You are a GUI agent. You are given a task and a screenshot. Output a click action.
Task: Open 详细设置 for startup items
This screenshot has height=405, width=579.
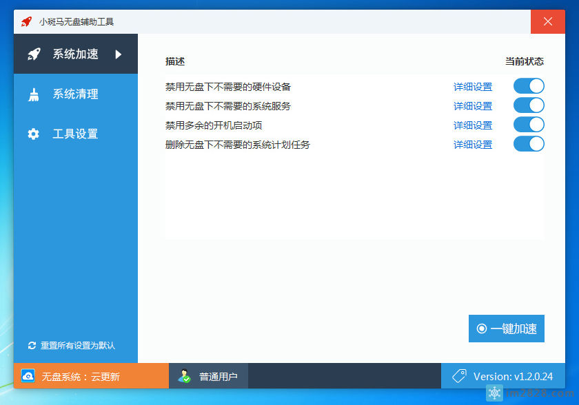pos(473,125)
